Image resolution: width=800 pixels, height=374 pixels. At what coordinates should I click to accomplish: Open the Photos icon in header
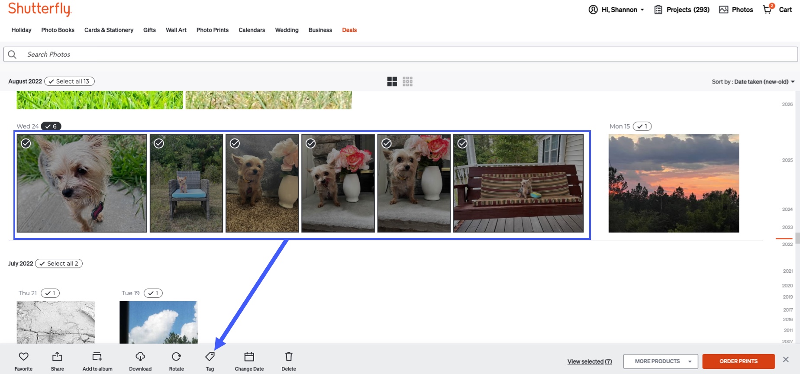tap(723, 10)
